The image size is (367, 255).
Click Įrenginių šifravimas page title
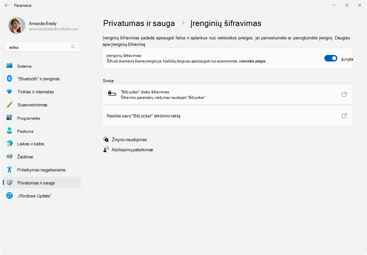[225, 23]
